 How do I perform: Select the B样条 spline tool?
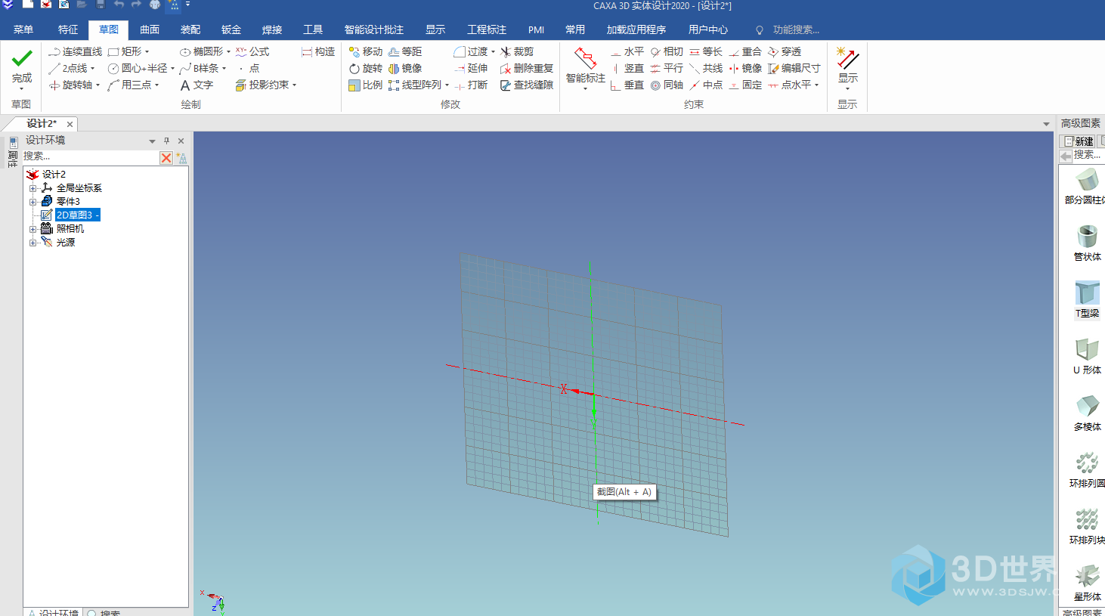tap(200, 68)
